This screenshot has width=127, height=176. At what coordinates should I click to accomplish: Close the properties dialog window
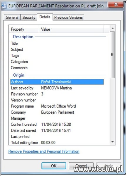pyautogui.click(x=116, y=5)
